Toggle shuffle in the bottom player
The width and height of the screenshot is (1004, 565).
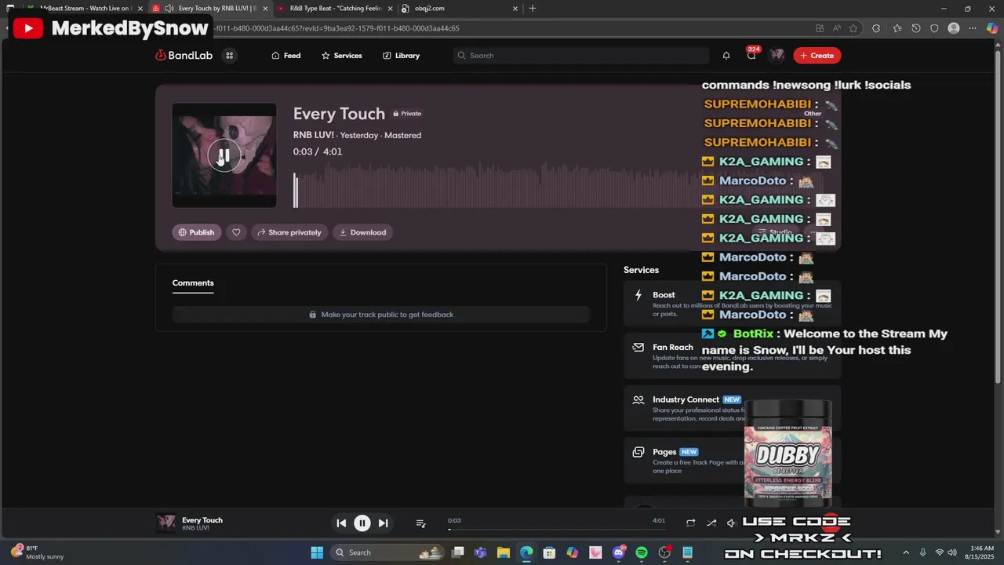[711, 523]
